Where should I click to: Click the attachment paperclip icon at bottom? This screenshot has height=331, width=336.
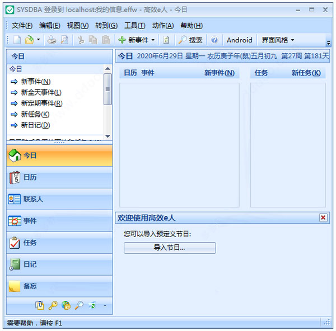coord(39,305)
